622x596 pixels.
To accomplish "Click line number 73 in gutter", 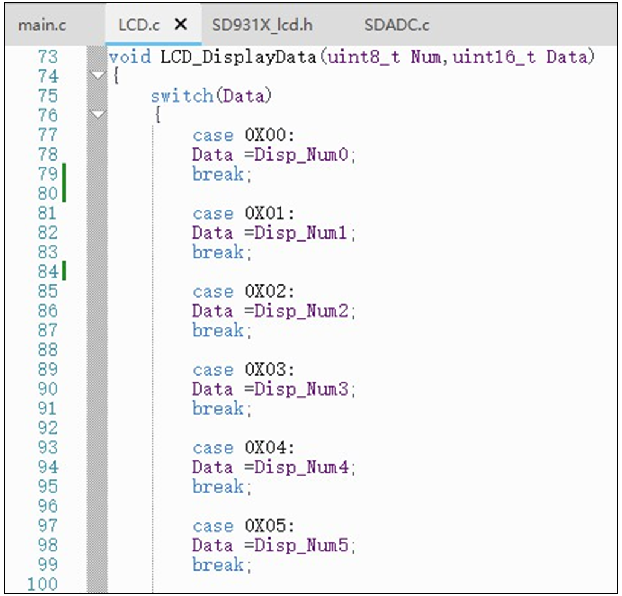I will [48, 57].
